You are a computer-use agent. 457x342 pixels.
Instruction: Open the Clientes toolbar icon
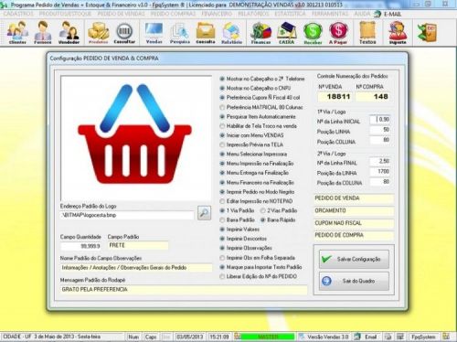[x=17, y=32]
